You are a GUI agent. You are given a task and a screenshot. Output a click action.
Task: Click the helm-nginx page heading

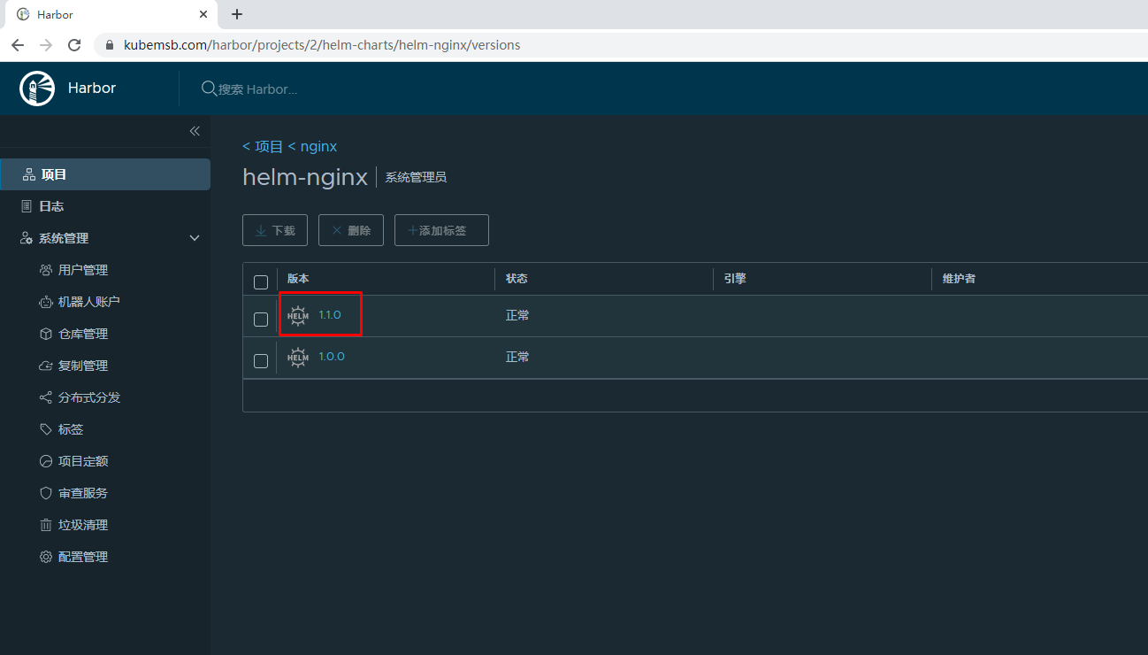pos(305,177)
